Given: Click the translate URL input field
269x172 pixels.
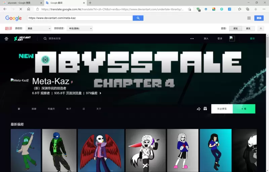Looking at the screenshot, I should pyautogui.click(x=80, y=18).
